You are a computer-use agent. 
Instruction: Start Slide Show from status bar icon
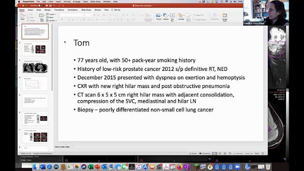pos(230,153)
